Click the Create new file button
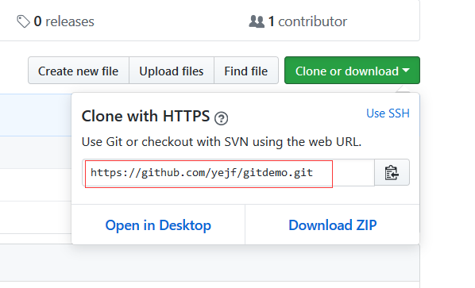Viewport: 475px width, 288px height. pyautogui.click(x=79, y=71)
